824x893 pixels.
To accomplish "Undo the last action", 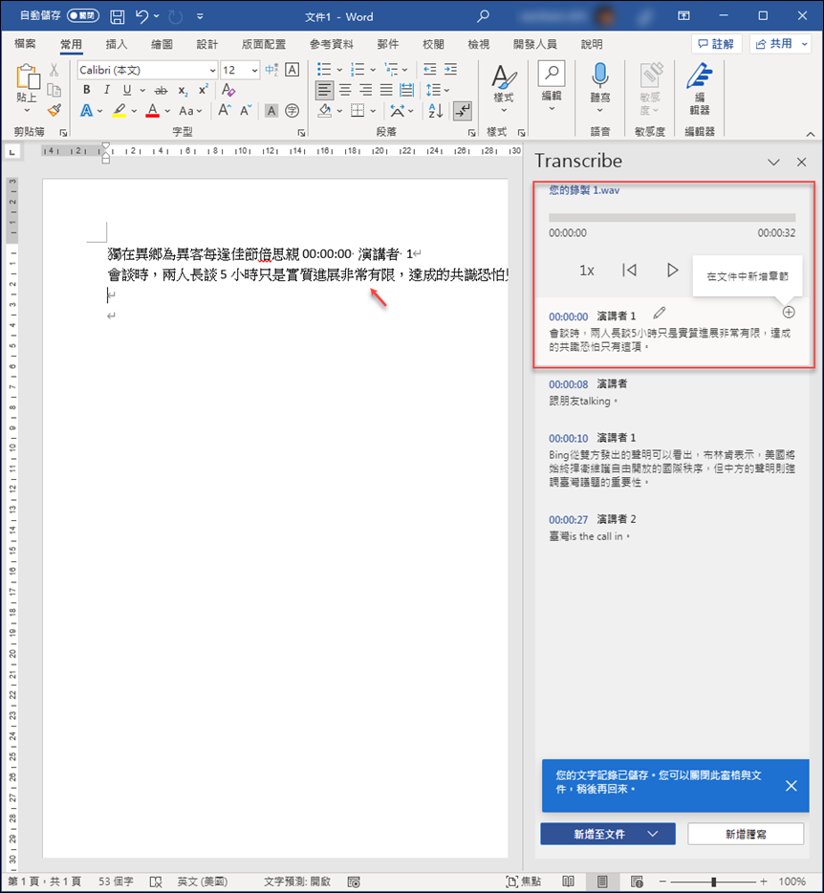I will (141, 16).
